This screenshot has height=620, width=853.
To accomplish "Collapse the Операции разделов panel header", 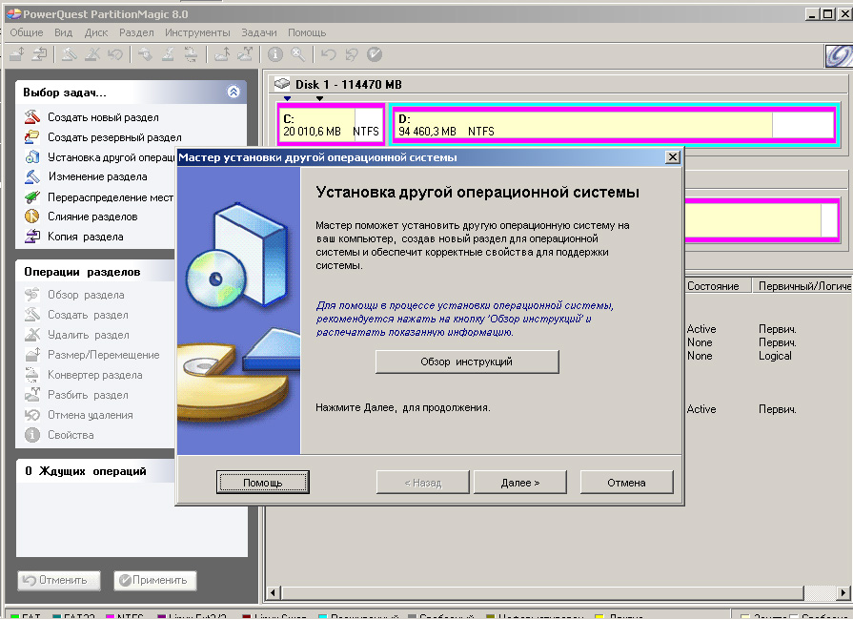I will (x=95, y=271).
